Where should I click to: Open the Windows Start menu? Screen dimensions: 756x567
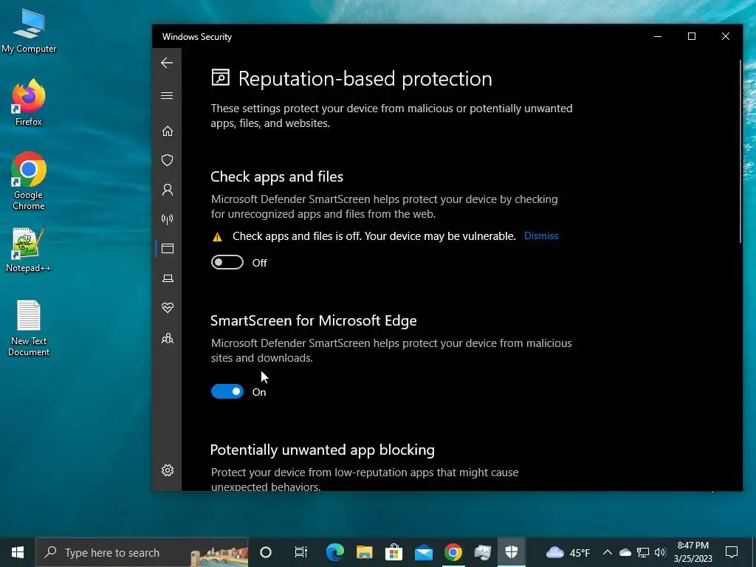click(18, 552)
